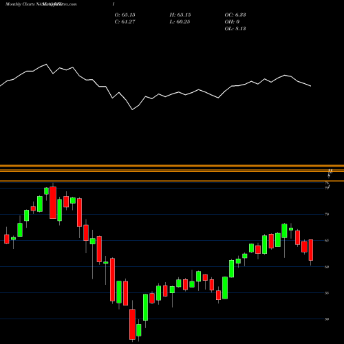Viewport: 344px width, 344px height.
Task: Select the low value 'L: 60.25'
Action: [180, 21]
